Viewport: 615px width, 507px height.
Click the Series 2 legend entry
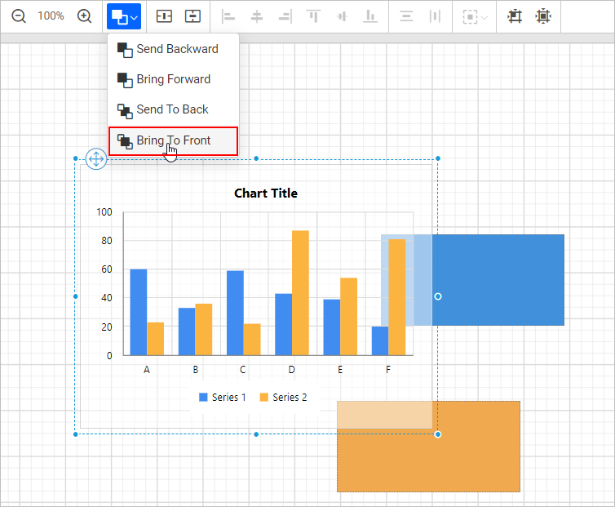[284, 398]
